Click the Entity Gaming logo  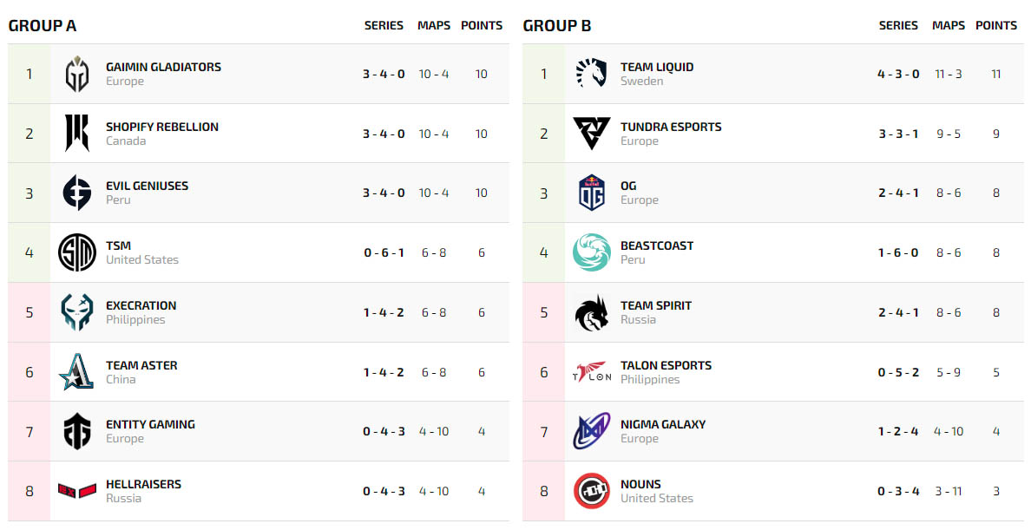point(77,431)
